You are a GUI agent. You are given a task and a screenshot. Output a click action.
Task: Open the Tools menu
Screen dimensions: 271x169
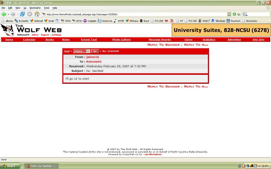(x=47, y=8)
